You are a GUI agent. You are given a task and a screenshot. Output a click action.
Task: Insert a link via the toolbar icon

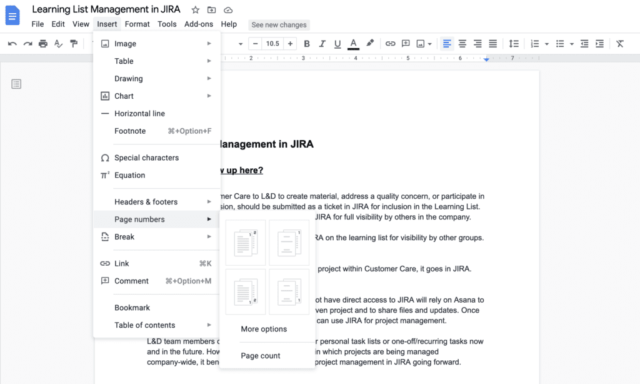click(390, 44)
